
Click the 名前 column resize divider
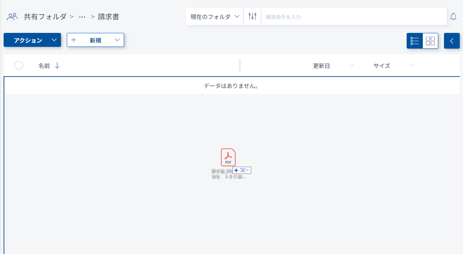pos(239,66)
